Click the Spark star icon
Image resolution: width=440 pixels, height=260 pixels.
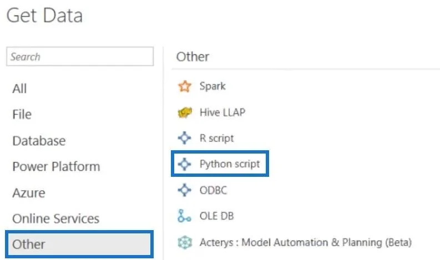coord(185,86)
